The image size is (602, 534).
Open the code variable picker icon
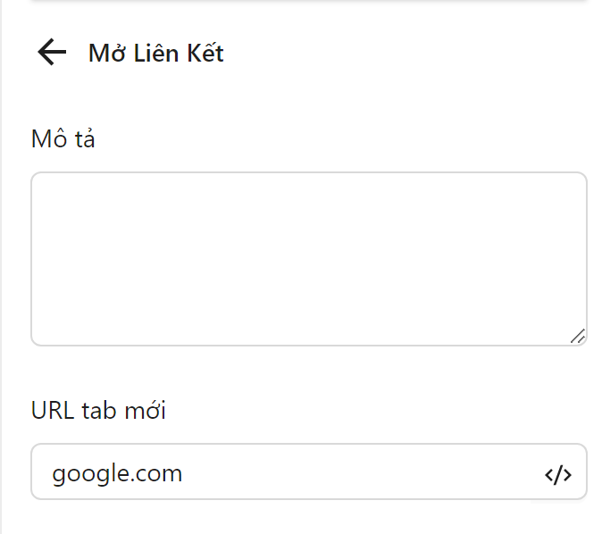pos(558,474)
